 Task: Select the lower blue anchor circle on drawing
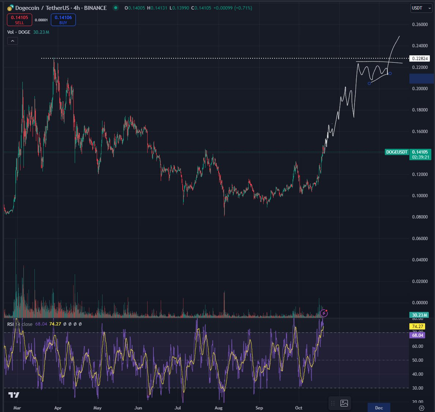pyautogui.click(x=369, y=83)
